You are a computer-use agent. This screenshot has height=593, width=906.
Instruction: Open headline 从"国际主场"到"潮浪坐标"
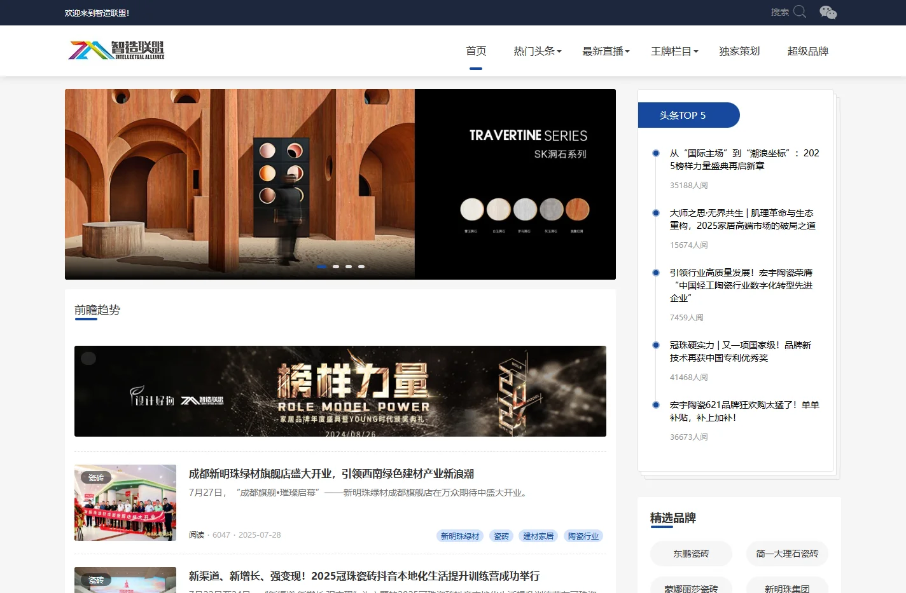pos(744,160)
